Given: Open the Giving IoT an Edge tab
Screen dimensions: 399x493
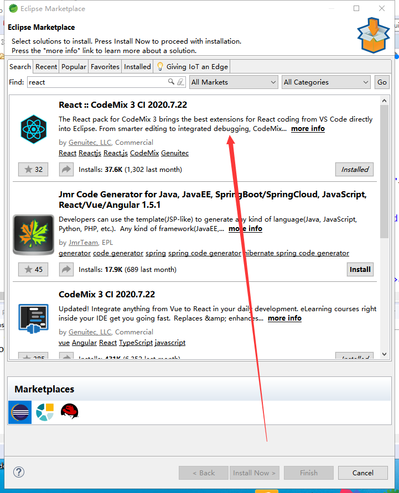Looking at the screenshot, I should 192,67.
